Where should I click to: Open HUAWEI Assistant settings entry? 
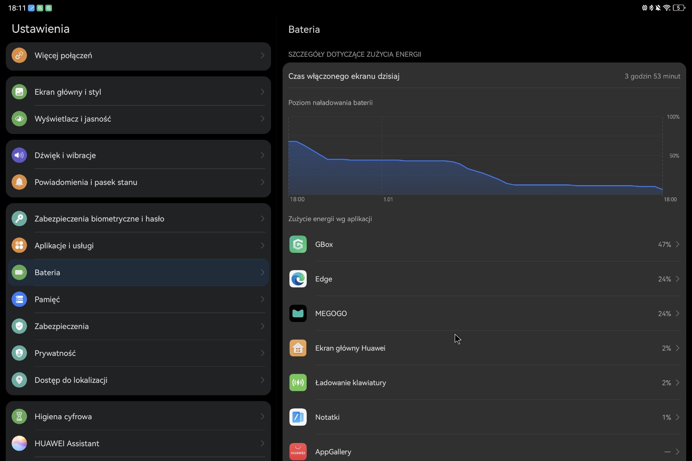[138, 443]
